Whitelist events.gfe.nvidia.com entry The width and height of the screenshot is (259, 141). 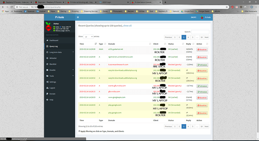pos(202,86)
